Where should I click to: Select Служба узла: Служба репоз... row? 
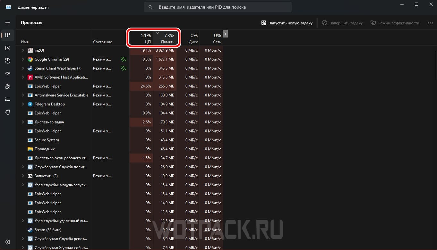[x=119, y=239]
